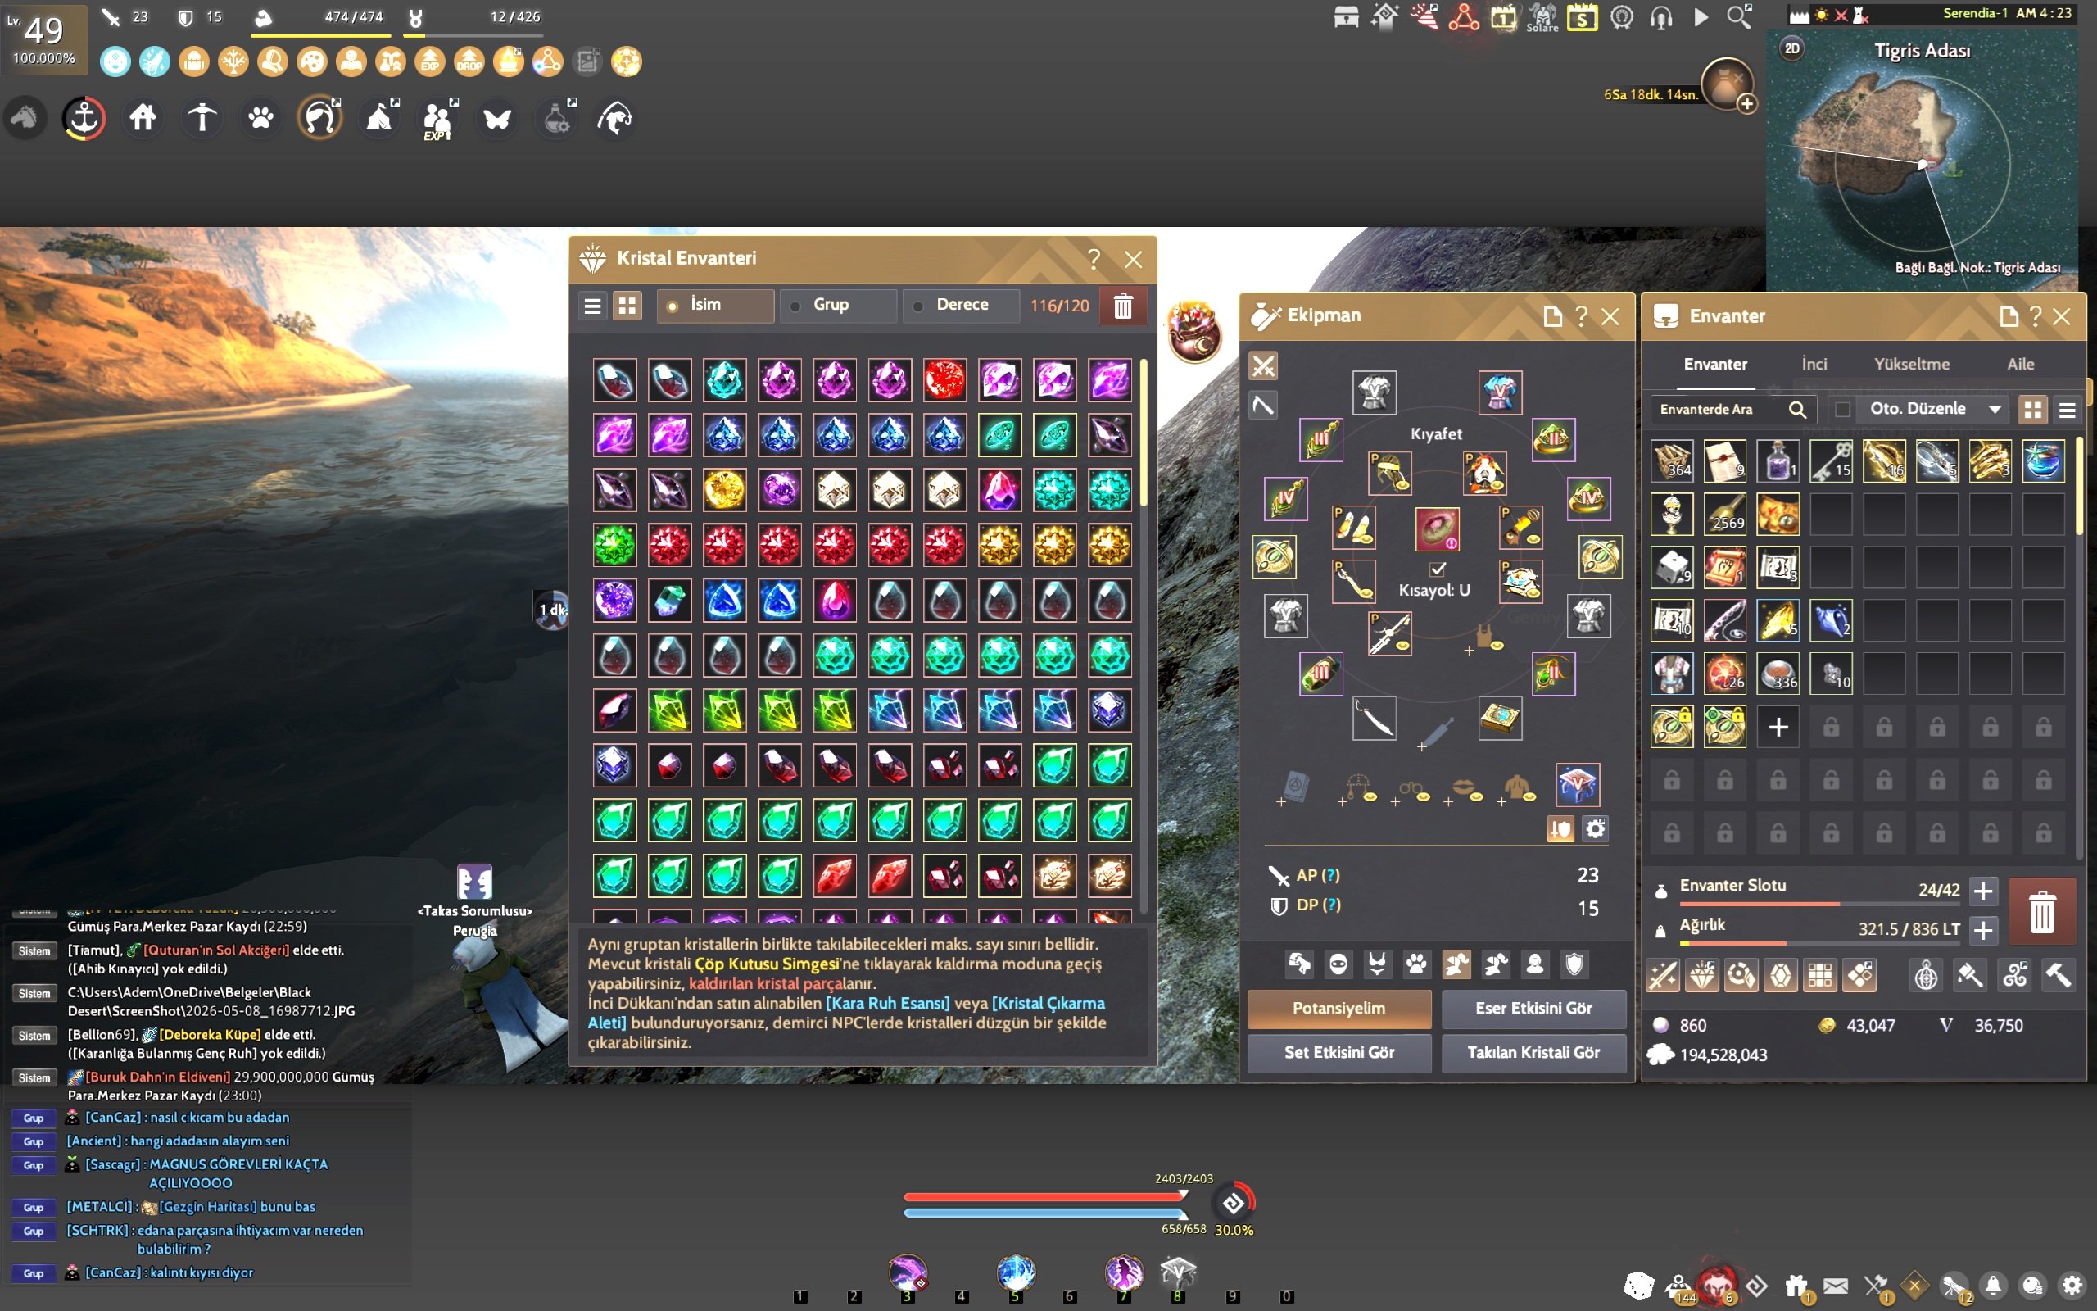This screenshot has width=2097, height=1311.
Task: Click the red triangle node icon
Action: coord(1464,17)
